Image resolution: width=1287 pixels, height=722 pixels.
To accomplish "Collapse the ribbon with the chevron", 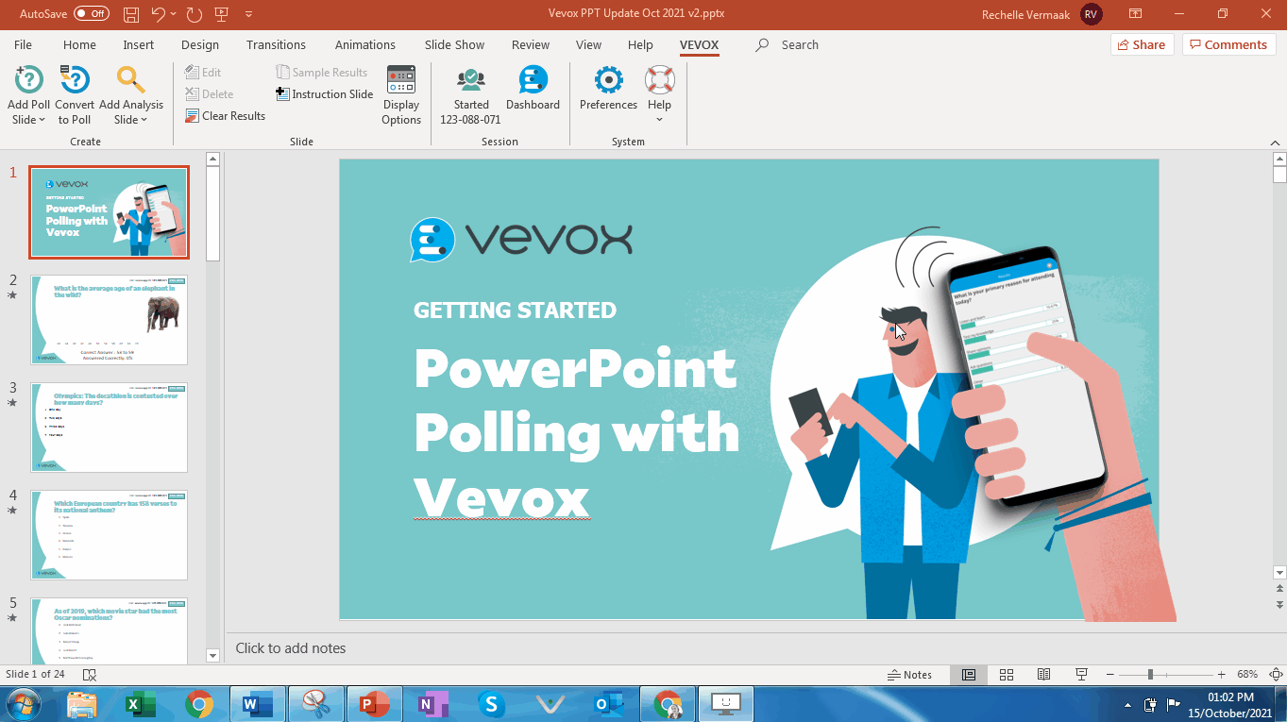I will [1276, 142].
